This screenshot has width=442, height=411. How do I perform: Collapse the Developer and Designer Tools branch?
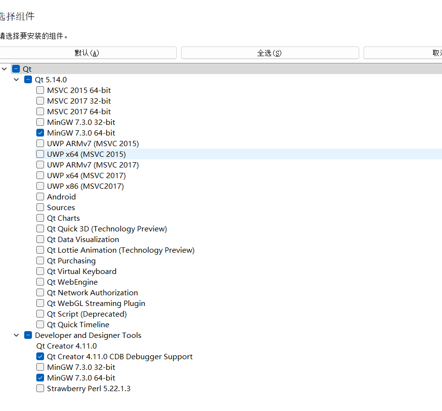tap(16, 335)
